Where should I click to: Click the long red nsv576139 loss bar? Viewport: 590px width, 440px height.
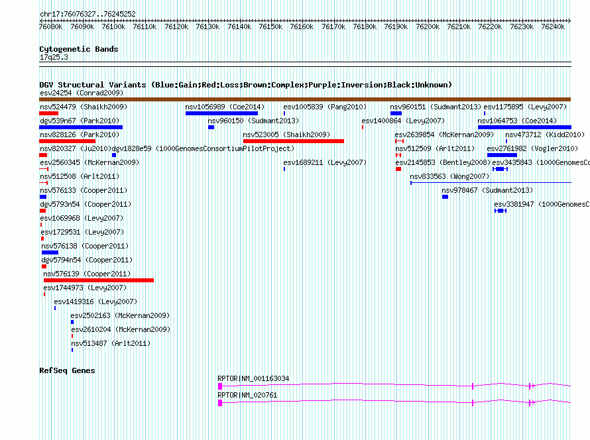[x=99, y=280]
